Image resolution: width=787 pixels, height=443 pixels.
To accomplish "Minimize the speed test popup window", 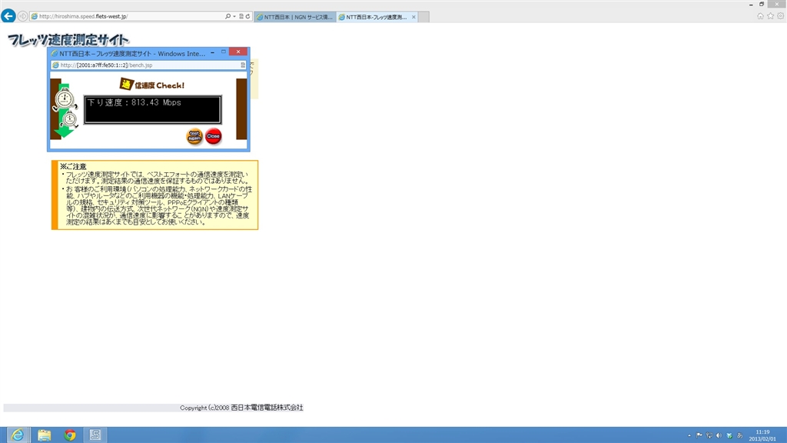I will pos(212,52).
